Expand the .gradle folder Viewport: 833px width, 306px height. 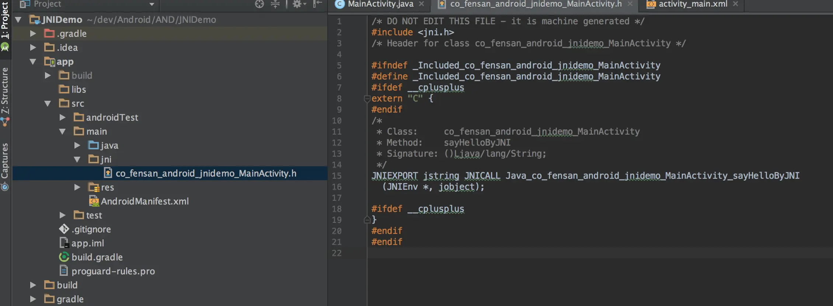(33, 33)
